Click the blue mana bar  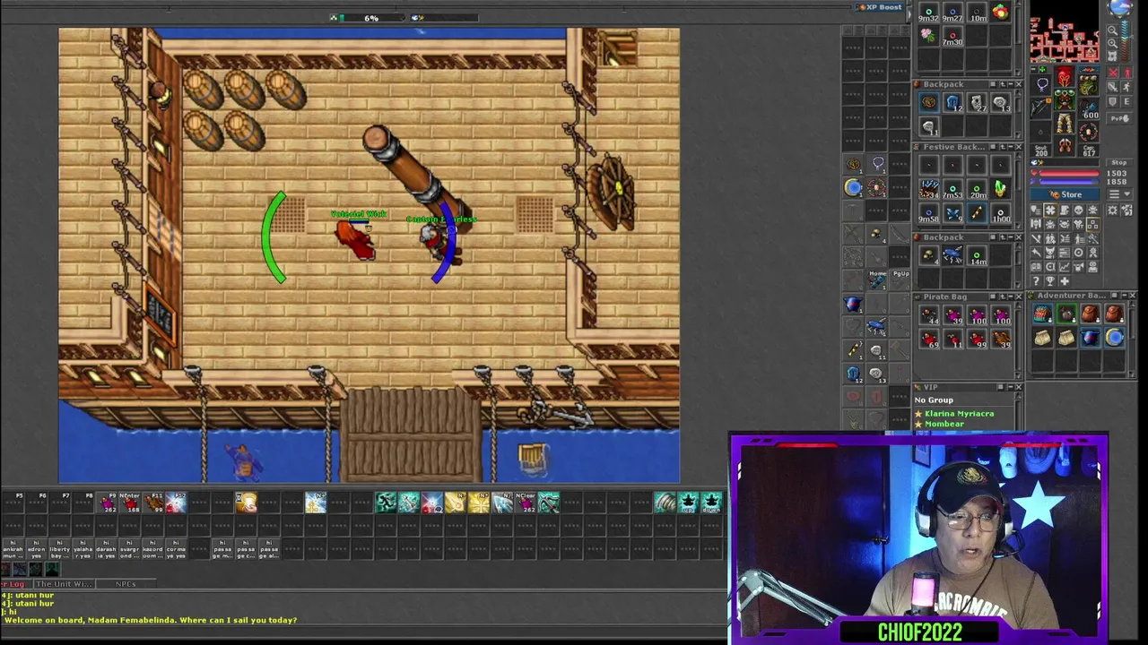coord(1067,182)
